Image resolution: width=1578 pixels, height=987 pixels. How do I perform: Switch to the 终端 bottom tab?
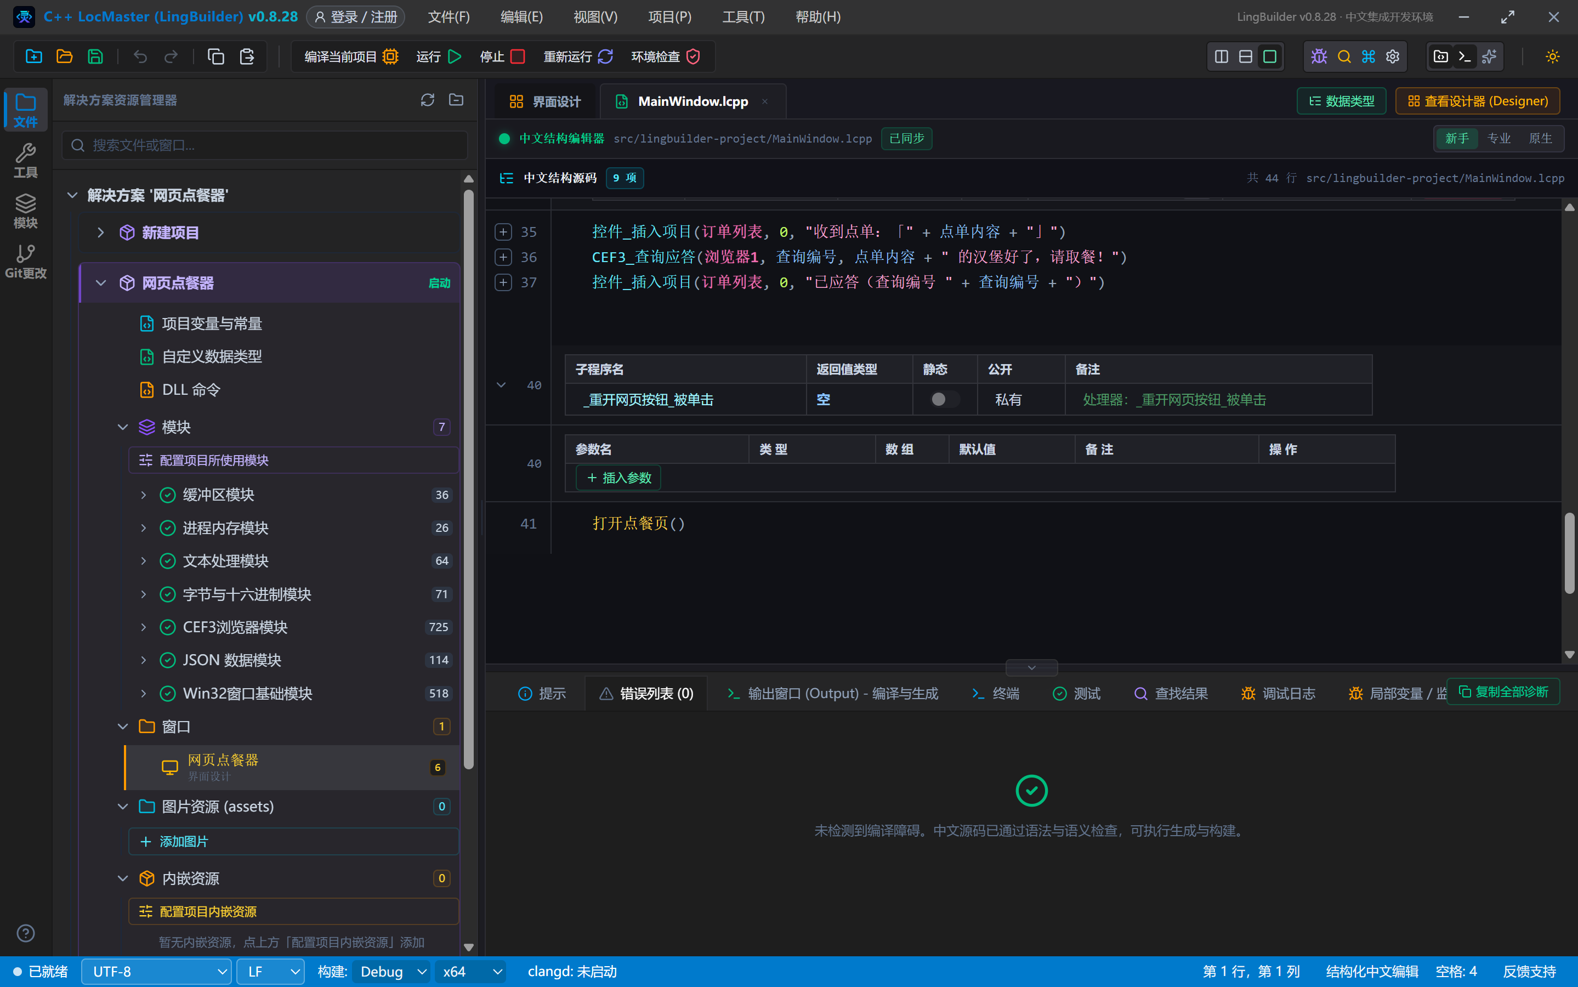click(995, 693)
